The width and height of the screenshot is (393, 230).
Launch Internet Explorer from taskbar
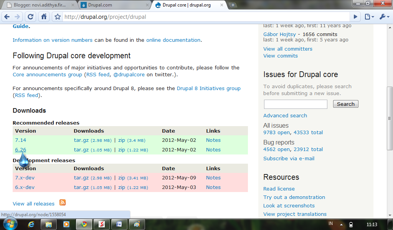[31, 224]
